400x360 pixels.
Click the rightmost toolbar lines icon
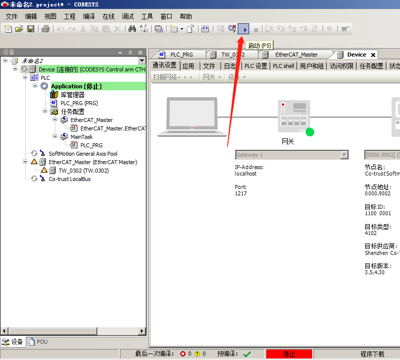click(344, 29)
